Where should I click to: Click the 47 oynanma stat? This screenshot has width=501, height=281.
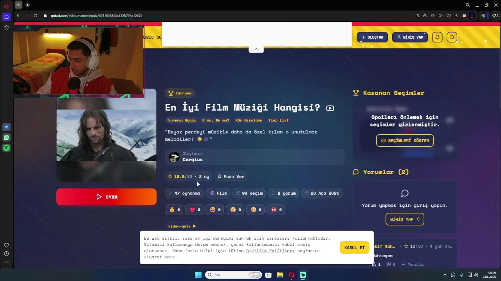184,193
